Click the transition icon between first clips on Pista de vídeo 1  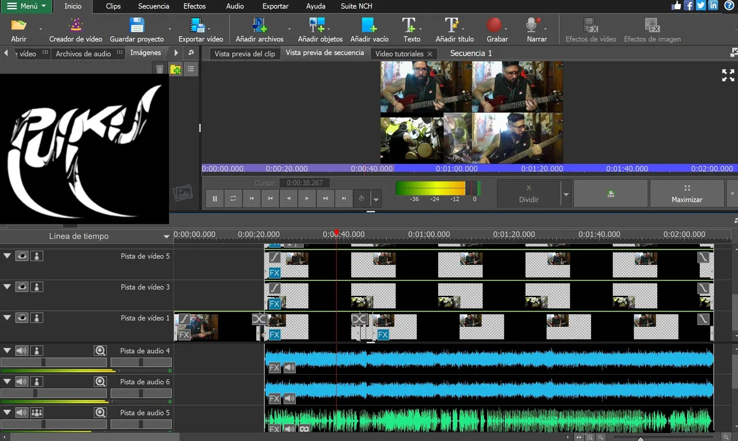click(259, 319)
